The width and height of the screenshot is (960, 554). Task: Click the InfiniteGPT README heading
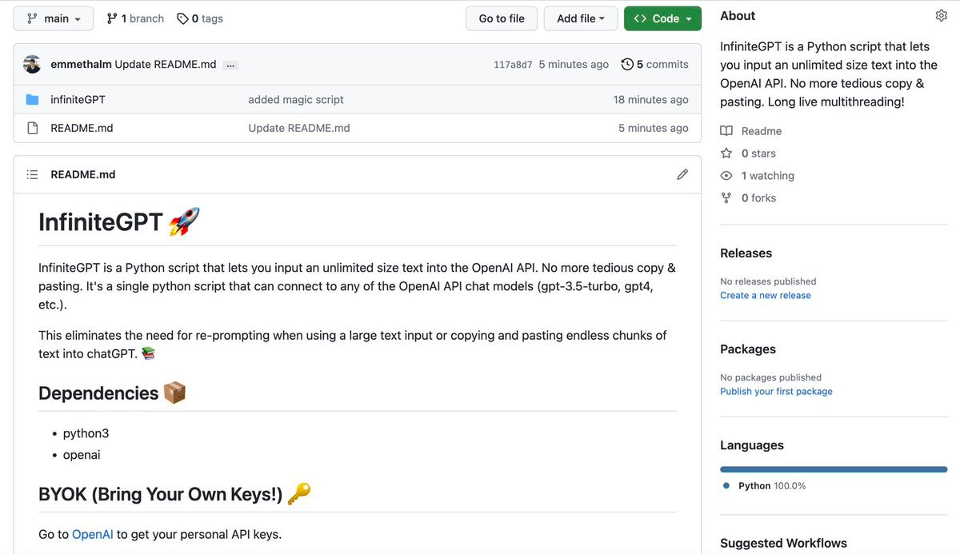(x=119, y=222)
